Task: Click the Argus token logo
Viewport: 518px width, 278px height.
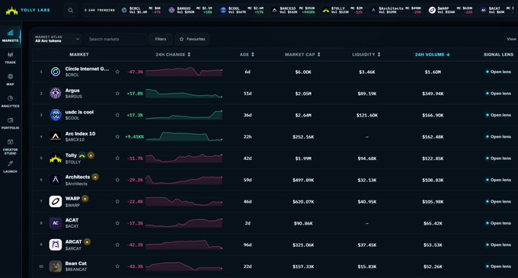Action: pyautogui.click(x=56, y=94)
